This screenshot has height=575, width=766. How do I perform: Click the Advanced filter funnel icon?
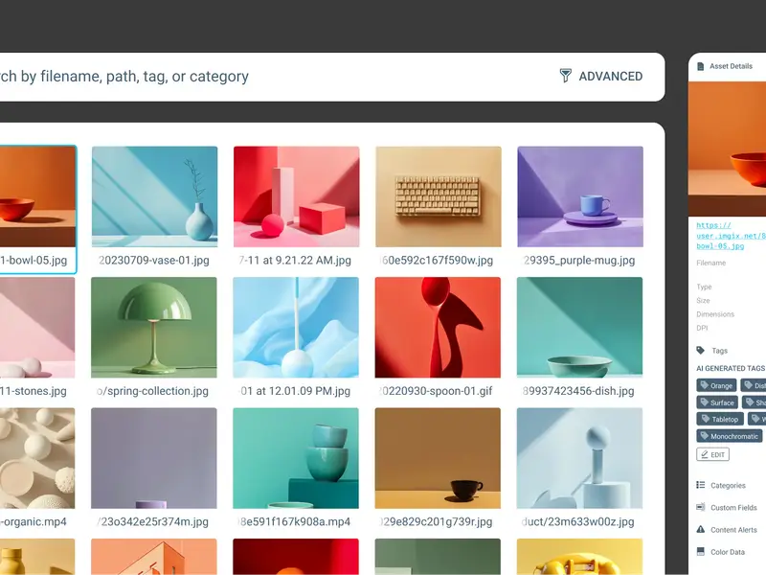coord(565,76)
